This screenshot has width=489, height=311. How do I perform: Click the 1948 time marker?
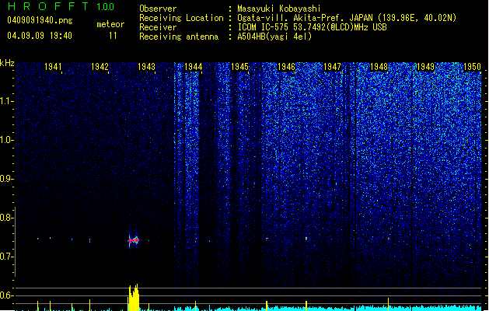point(379,67)
